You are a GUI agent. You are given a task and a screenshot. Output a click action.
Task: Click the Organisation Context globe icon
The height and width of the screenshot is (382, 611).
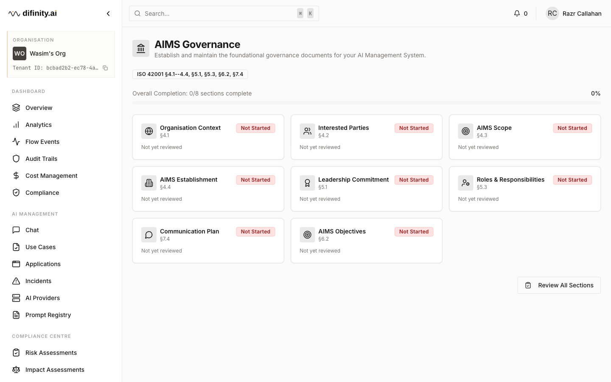click(149, 131)
